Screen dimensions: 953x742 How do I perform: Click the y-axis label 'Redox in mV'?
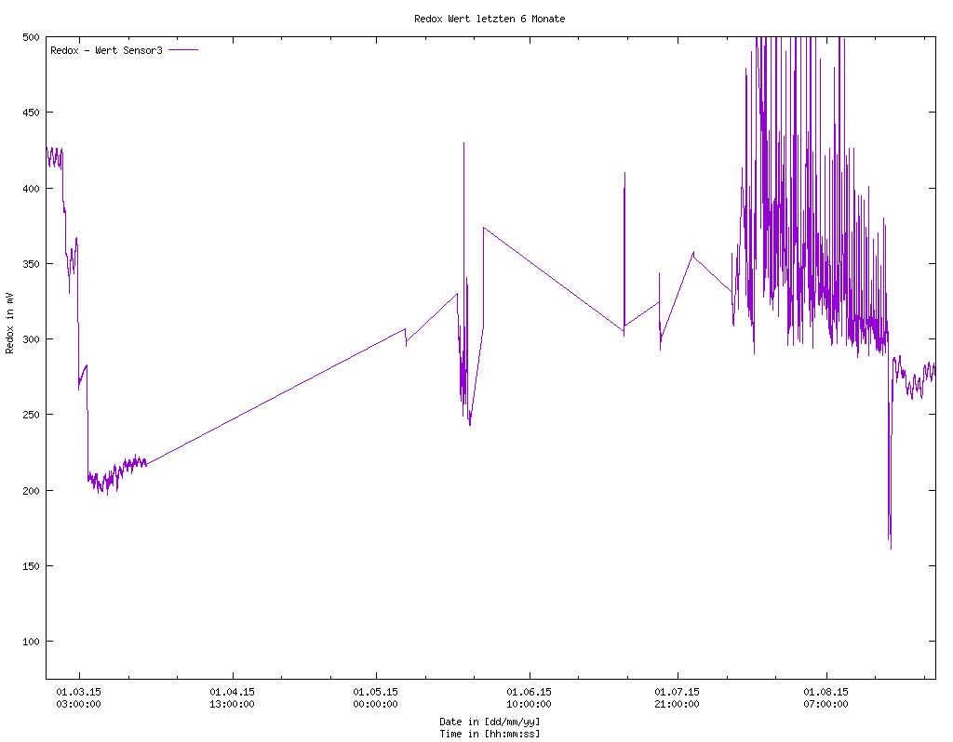(x=9, y=323)
